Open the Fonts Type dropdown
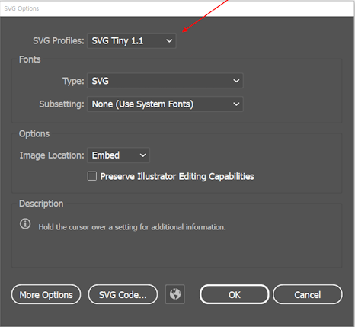The width and height of the screenshot is (355, 327). (165, 81)
